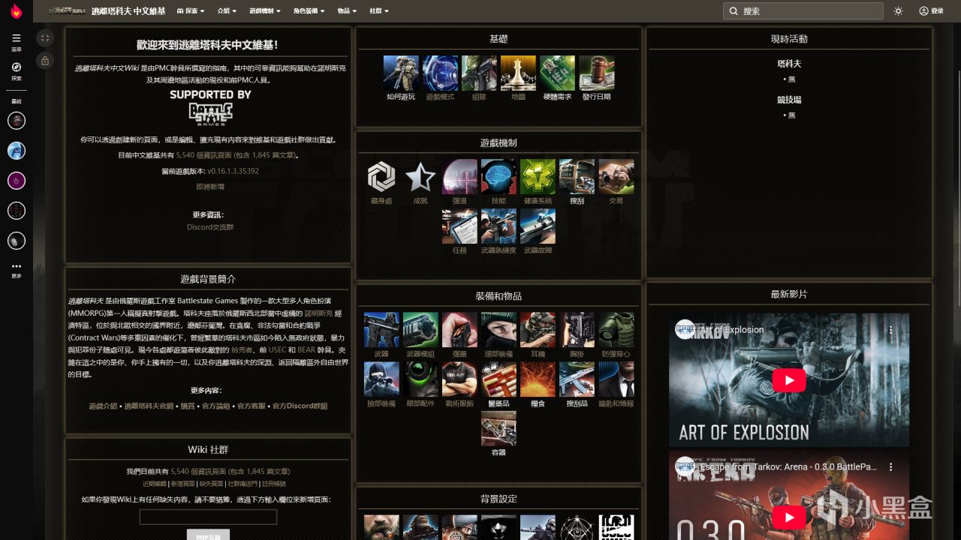The height and width of the screenshot is (540, 961).
Task: Open the 如何遊玩 (how to play) icon
Action: 401,73
